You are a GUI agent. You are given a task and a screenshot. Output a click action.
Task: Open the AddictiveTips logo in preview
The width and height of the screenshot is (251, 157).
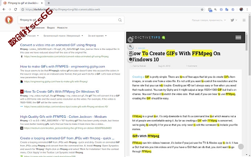(145, 38)
